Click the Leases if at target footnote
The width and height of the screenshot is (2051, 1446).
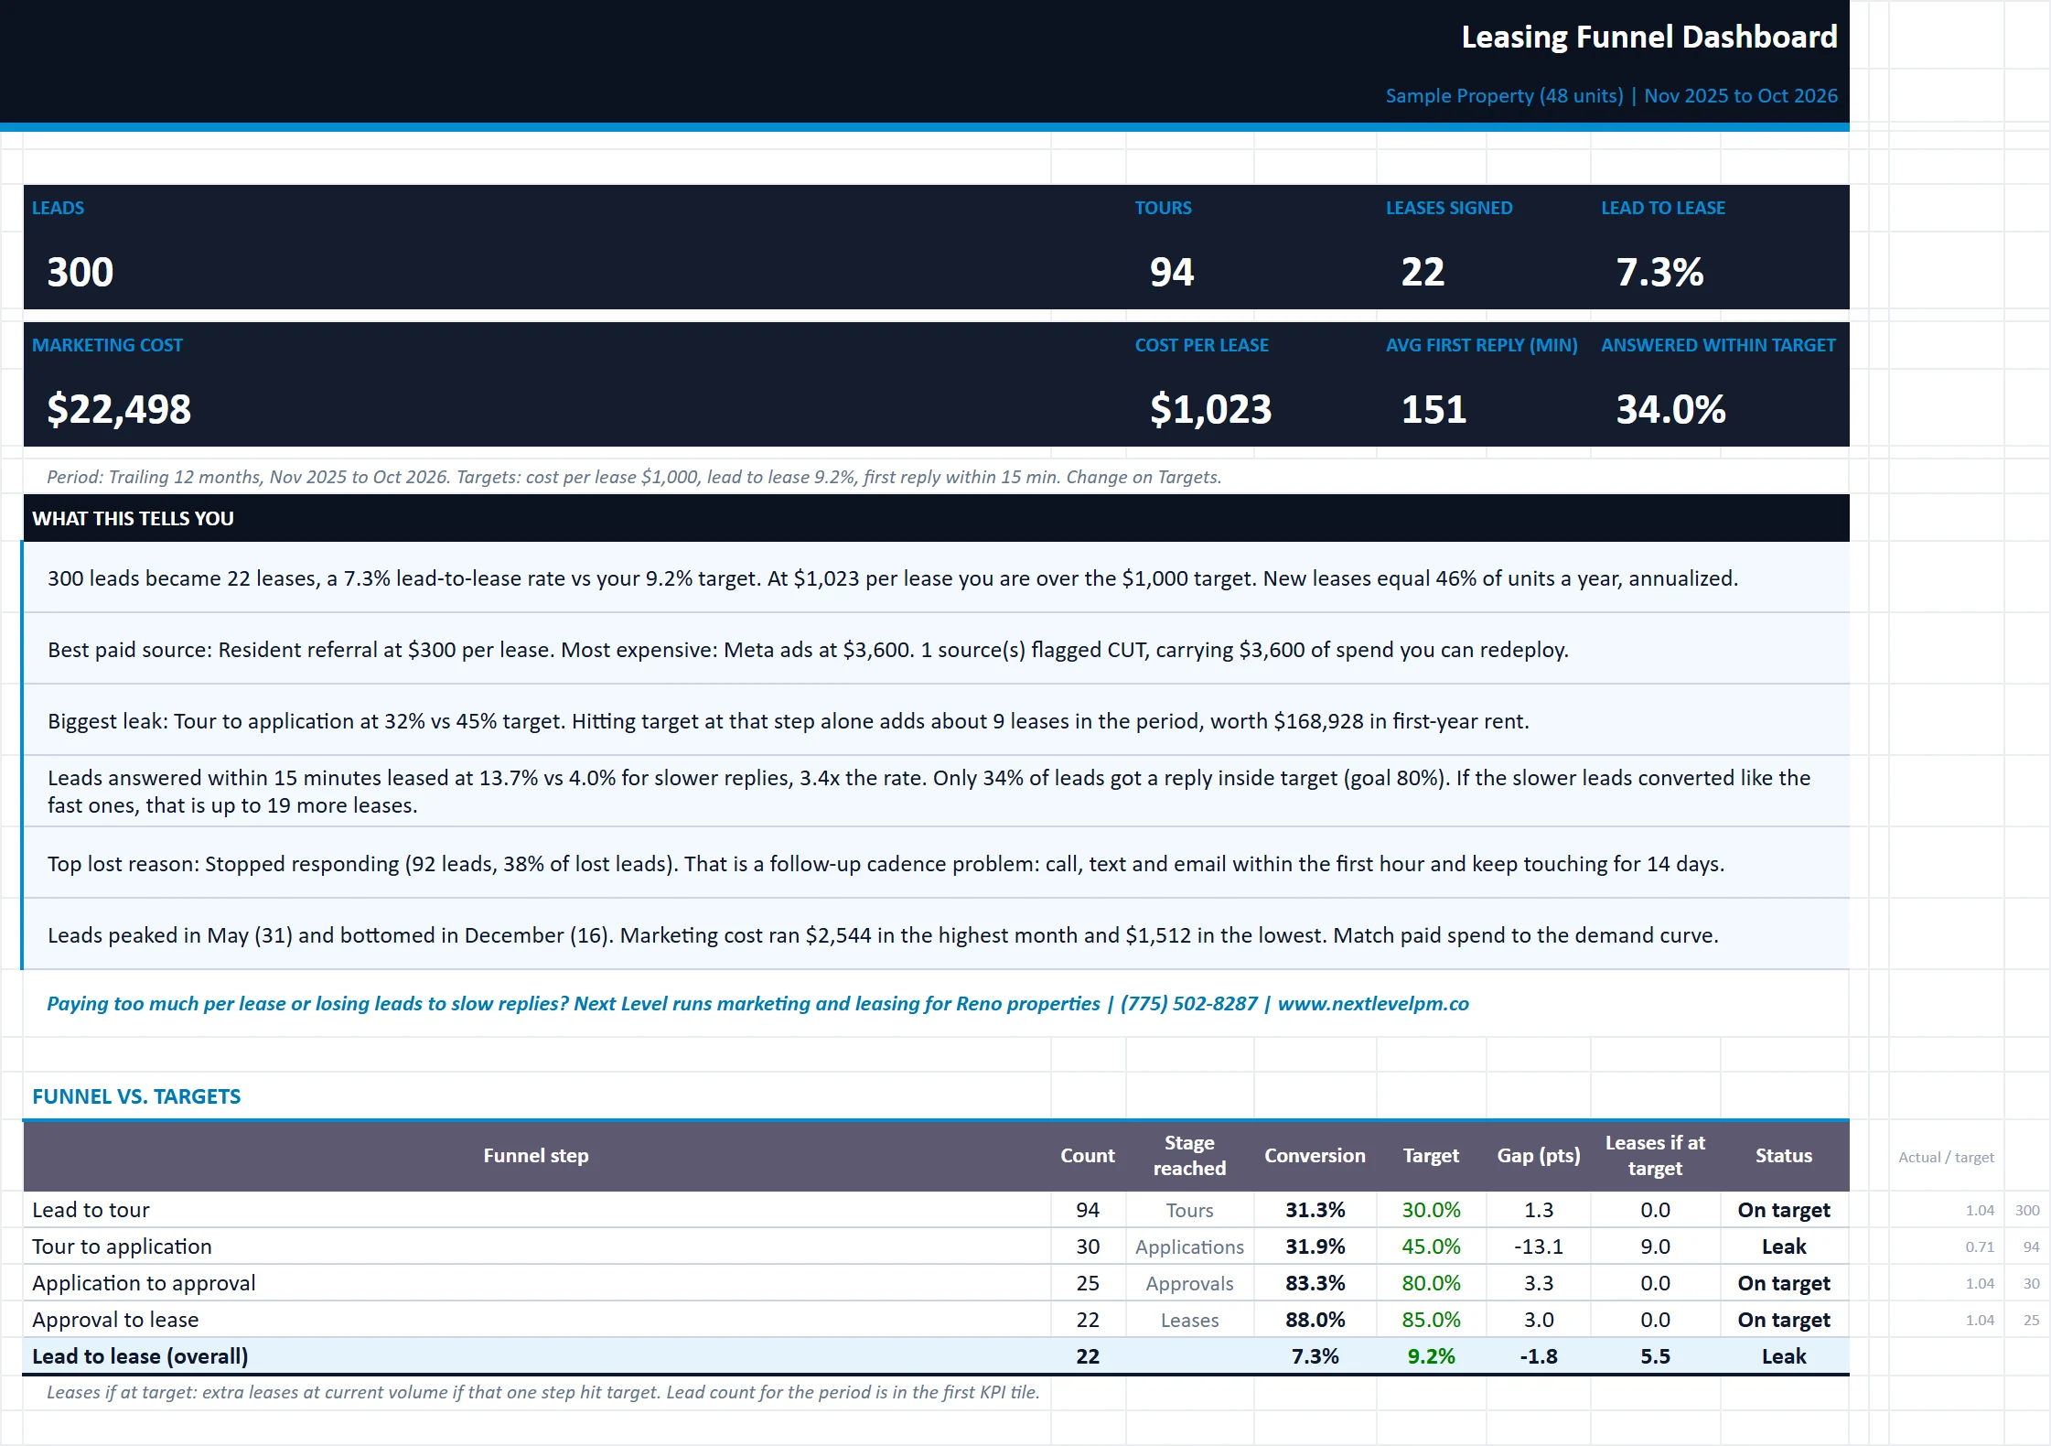pos(543,1392)
